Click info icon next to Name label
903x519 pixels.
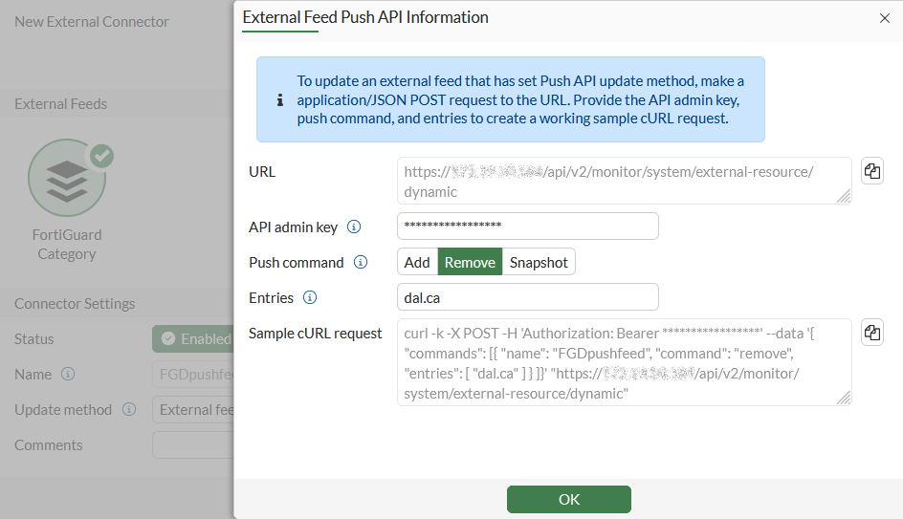click(68, 374)
